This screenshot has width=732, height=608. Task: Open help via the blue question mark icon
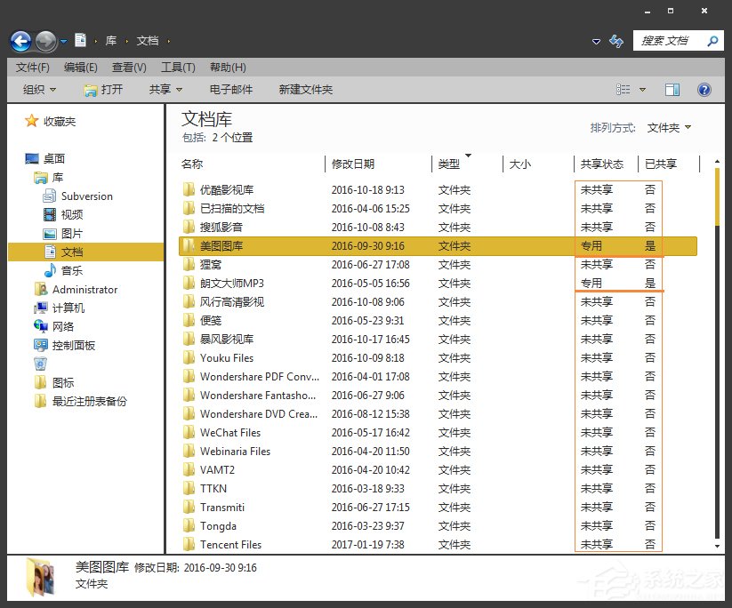pyautogui.click(x=705, y=89)
